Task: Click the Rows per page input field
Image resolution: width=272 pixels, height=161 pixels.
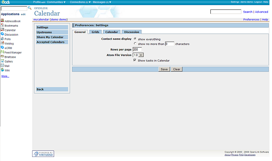Action: tap(137, 50)
